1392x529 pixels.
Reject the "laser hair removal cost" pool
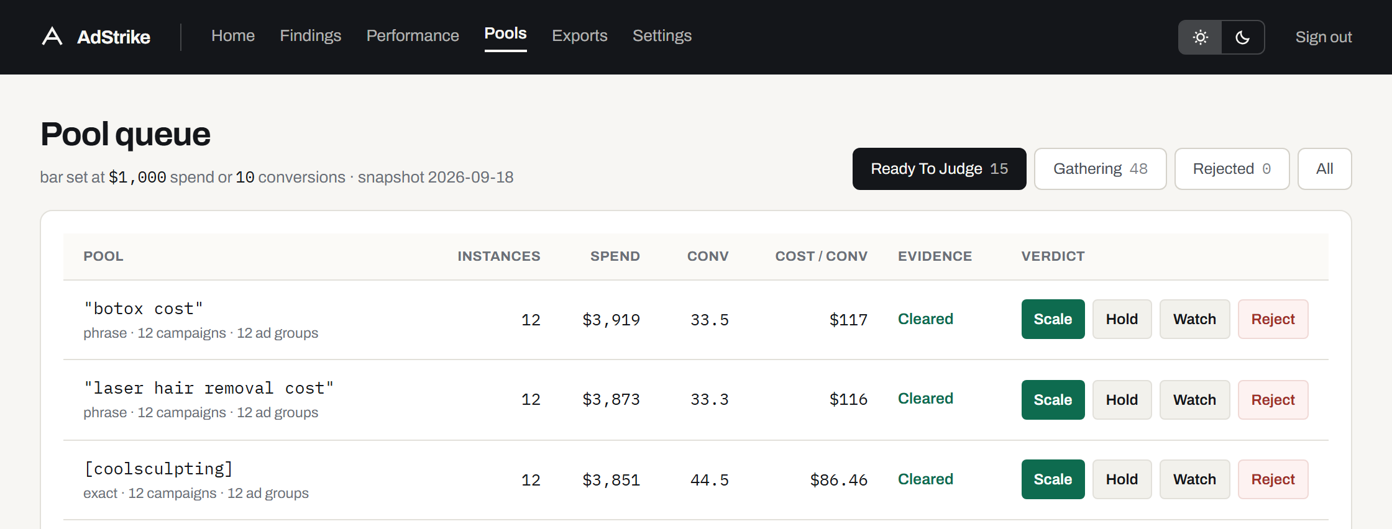pos(1273,400)
